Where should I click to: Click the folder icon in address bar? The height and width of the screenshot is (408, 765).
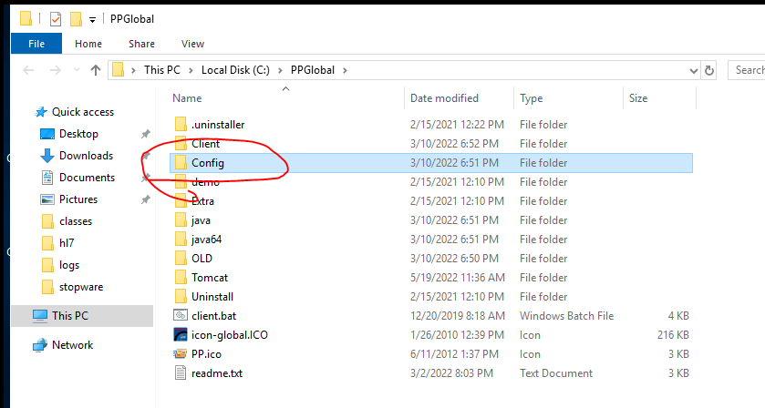pos(118,70)
